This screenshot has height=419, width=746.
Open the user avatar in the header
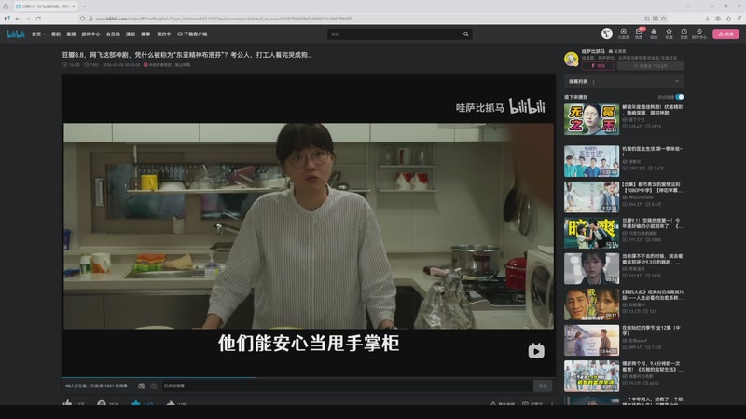point(606,34)
